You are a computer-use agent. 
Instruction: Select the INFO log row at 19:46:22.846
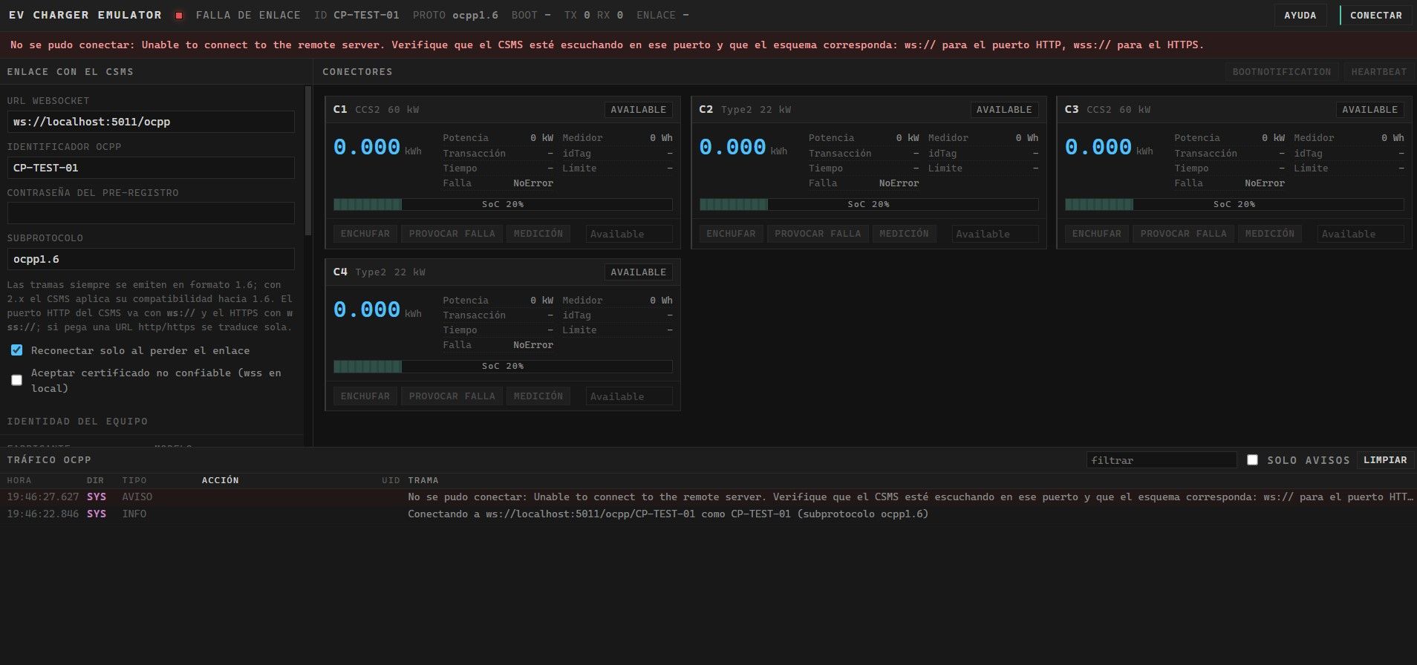click(x=708, y=514)
